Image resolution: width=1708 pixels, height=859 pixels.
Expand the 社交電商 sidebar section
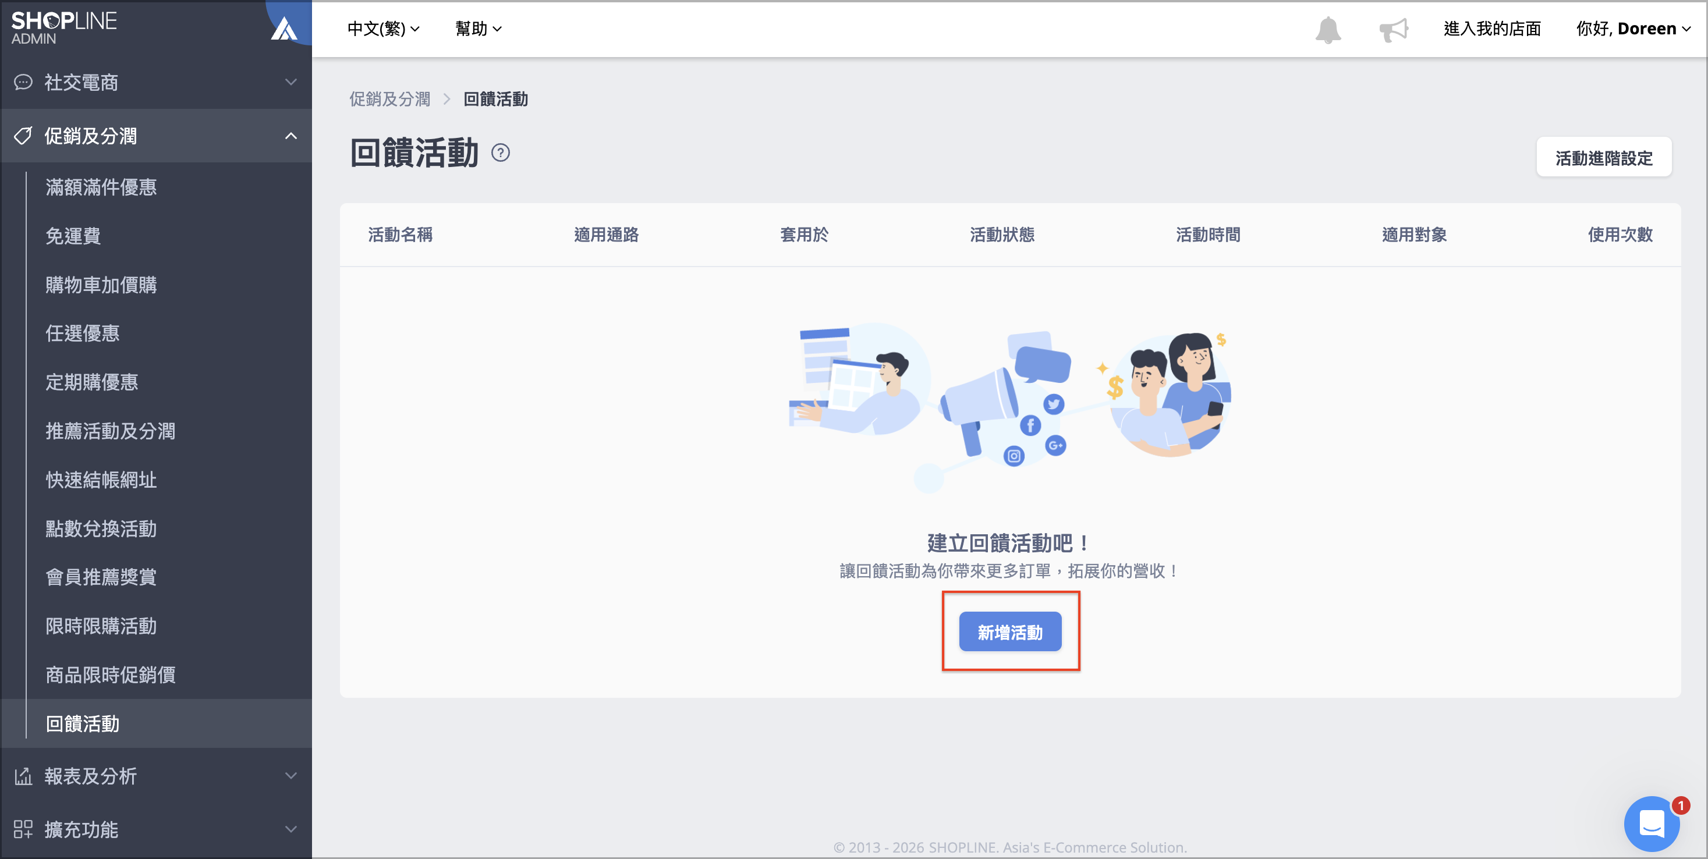[157, 82]
